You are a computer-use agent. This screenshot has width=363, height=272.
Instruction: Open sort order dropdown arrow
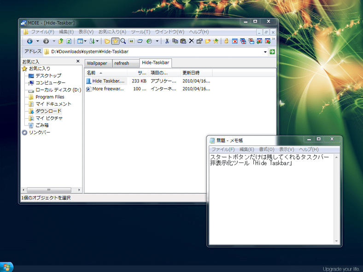click(97, 41)
